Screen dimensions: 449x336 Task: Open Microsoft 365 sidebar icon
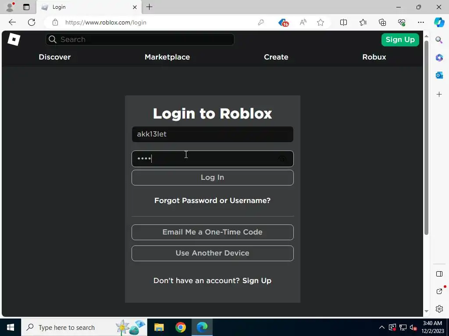click(439, 58)
